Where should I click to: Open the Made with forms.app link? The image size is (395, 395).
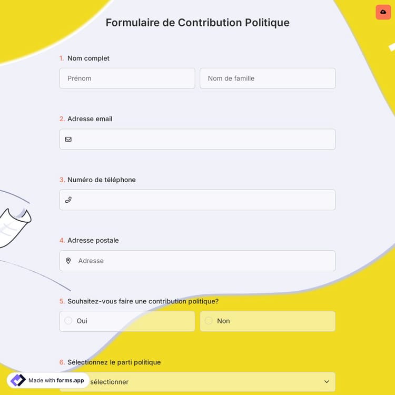(x=56, y=380)
